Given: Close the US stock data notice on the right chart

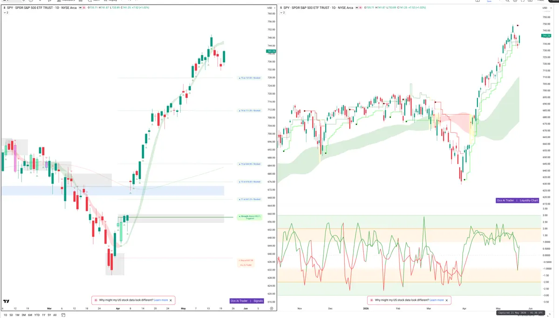Looking at the screenshot, I should [x=447, y=300].
